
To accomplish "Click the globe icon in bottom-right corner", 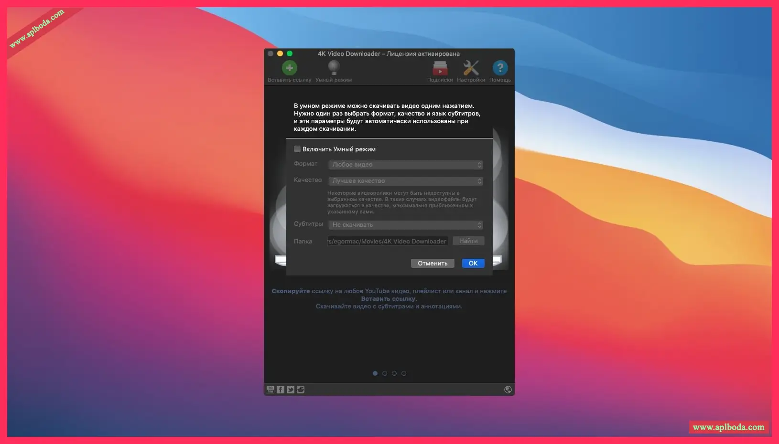I will click(x=508, y=390).
